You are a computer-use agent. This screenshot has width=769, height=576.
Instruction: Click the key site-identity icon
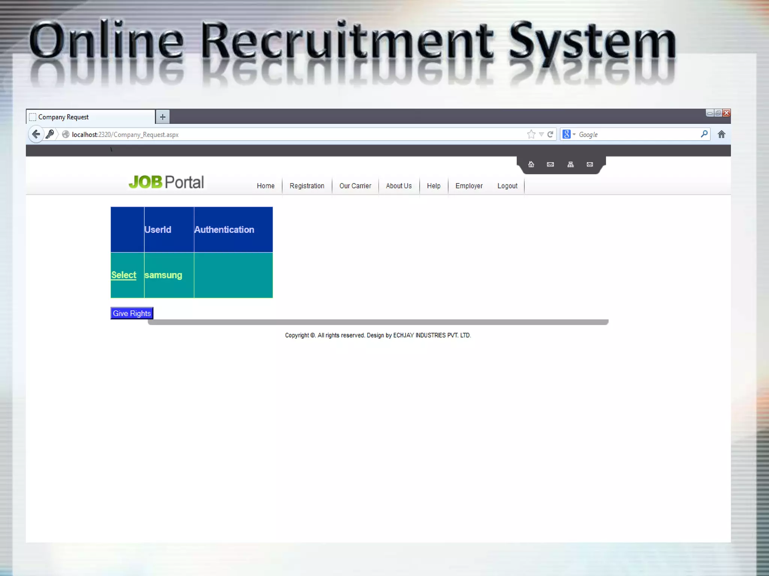point(50,134)
